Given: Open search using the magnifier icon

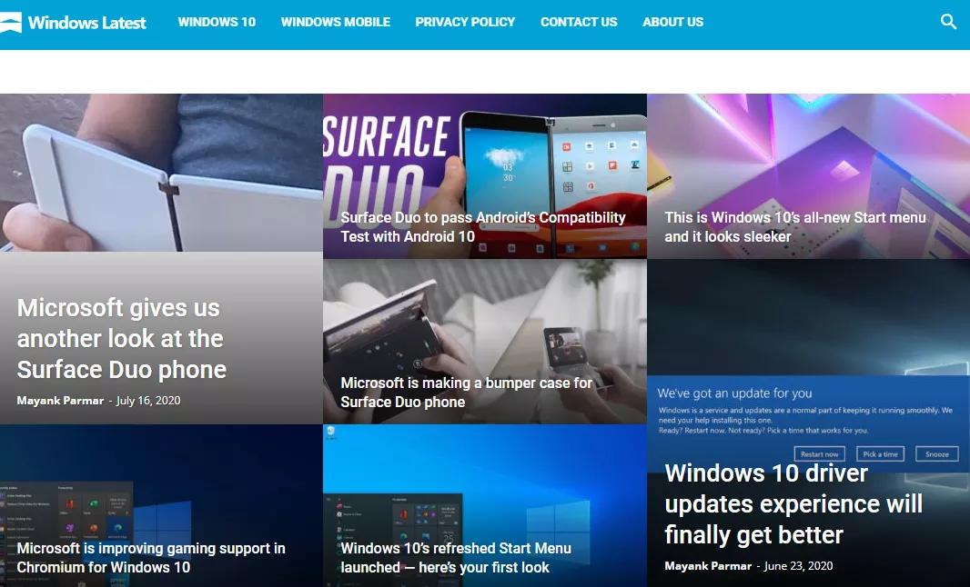Looking at the screenshot, I should click(x=948, y=22).
